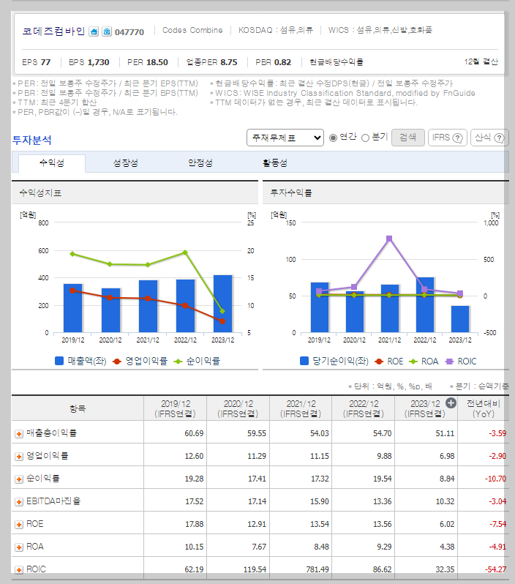Click the question mark icon in 산식 button

499,138
